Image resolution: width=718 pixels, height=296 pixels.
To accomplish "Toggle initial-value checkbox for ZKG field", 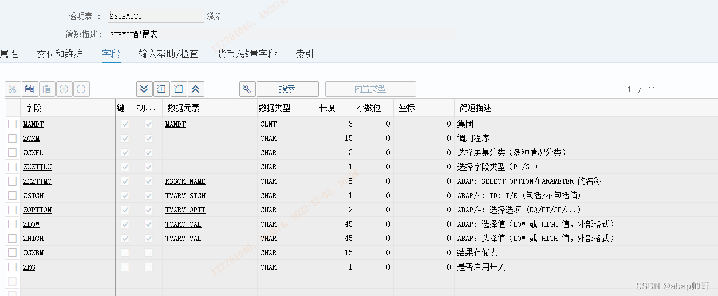I will coord(148,267).
